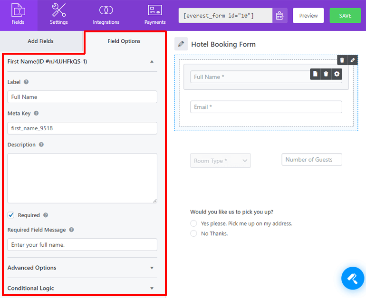Click 'Would you like us to pick you up?' label
This screenshot has width=366, height=299.
coord(231,212)
